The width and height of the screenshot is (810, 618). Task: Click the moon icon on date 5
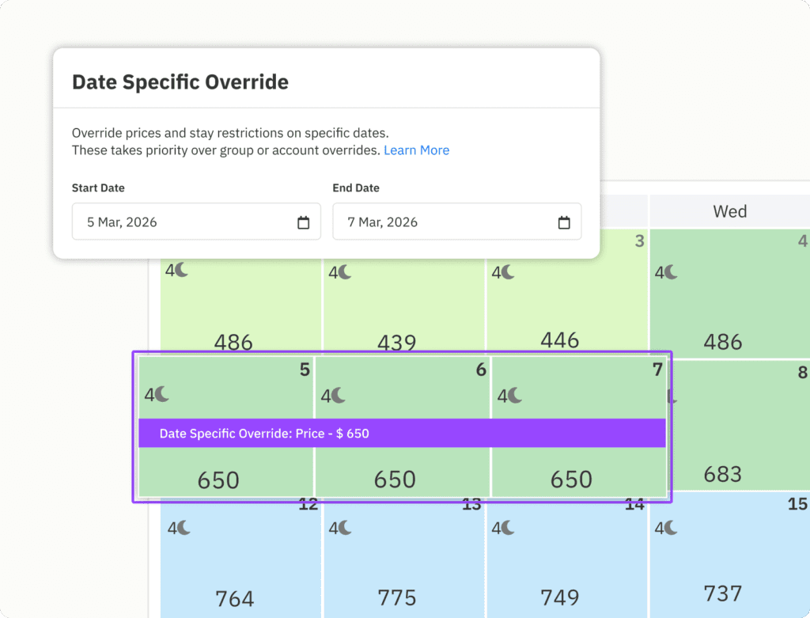tap(162, 394)
